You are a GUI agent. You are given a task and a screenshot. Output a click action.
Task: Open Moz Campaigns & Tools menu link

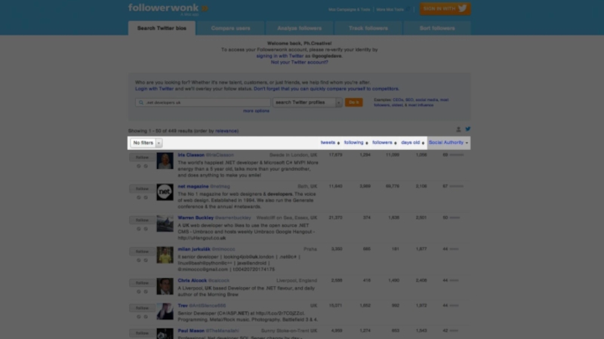[349, 10]
